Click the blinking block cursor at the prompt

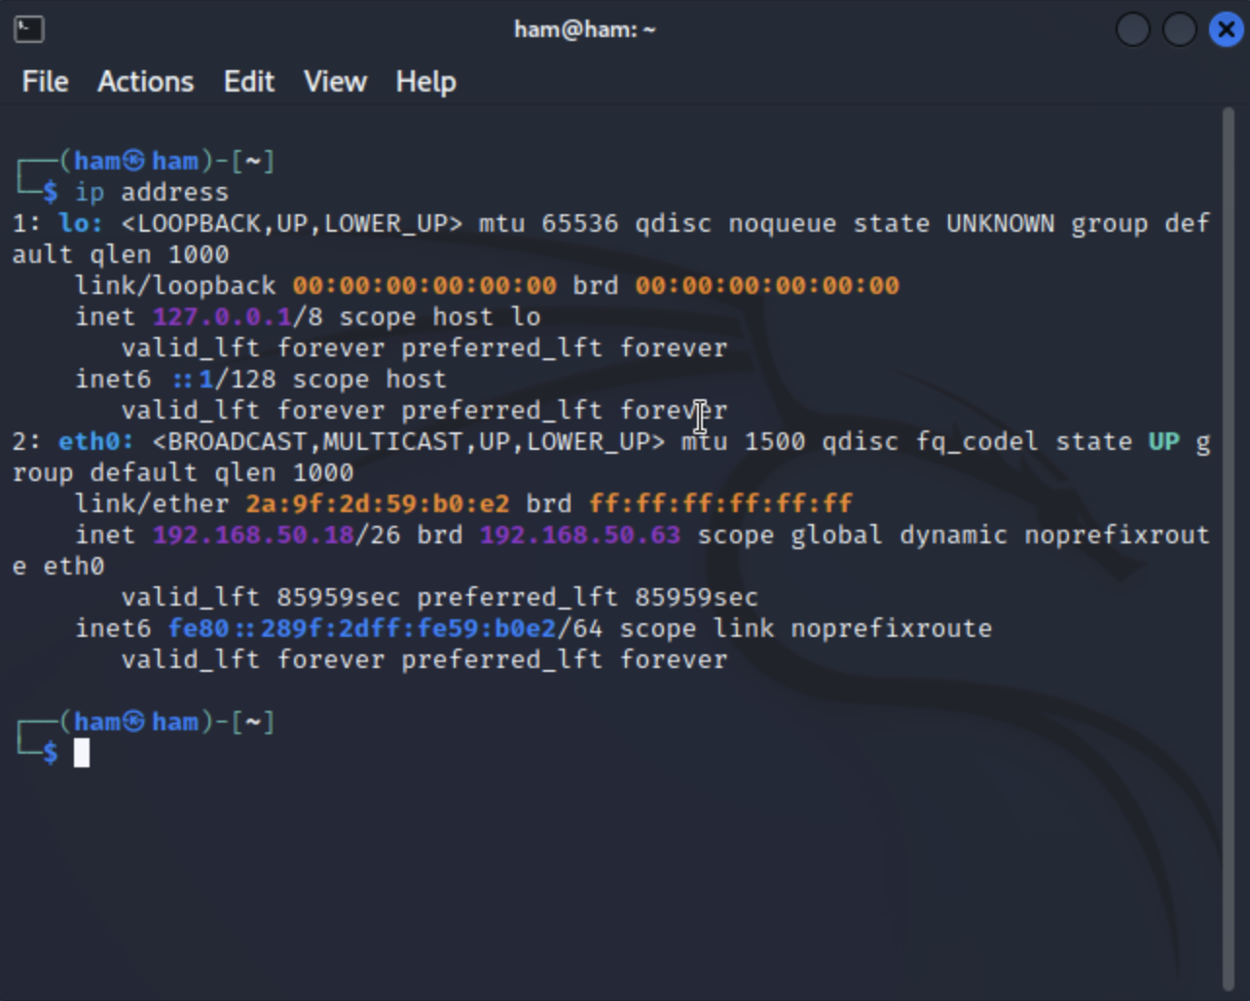(80, 752)
